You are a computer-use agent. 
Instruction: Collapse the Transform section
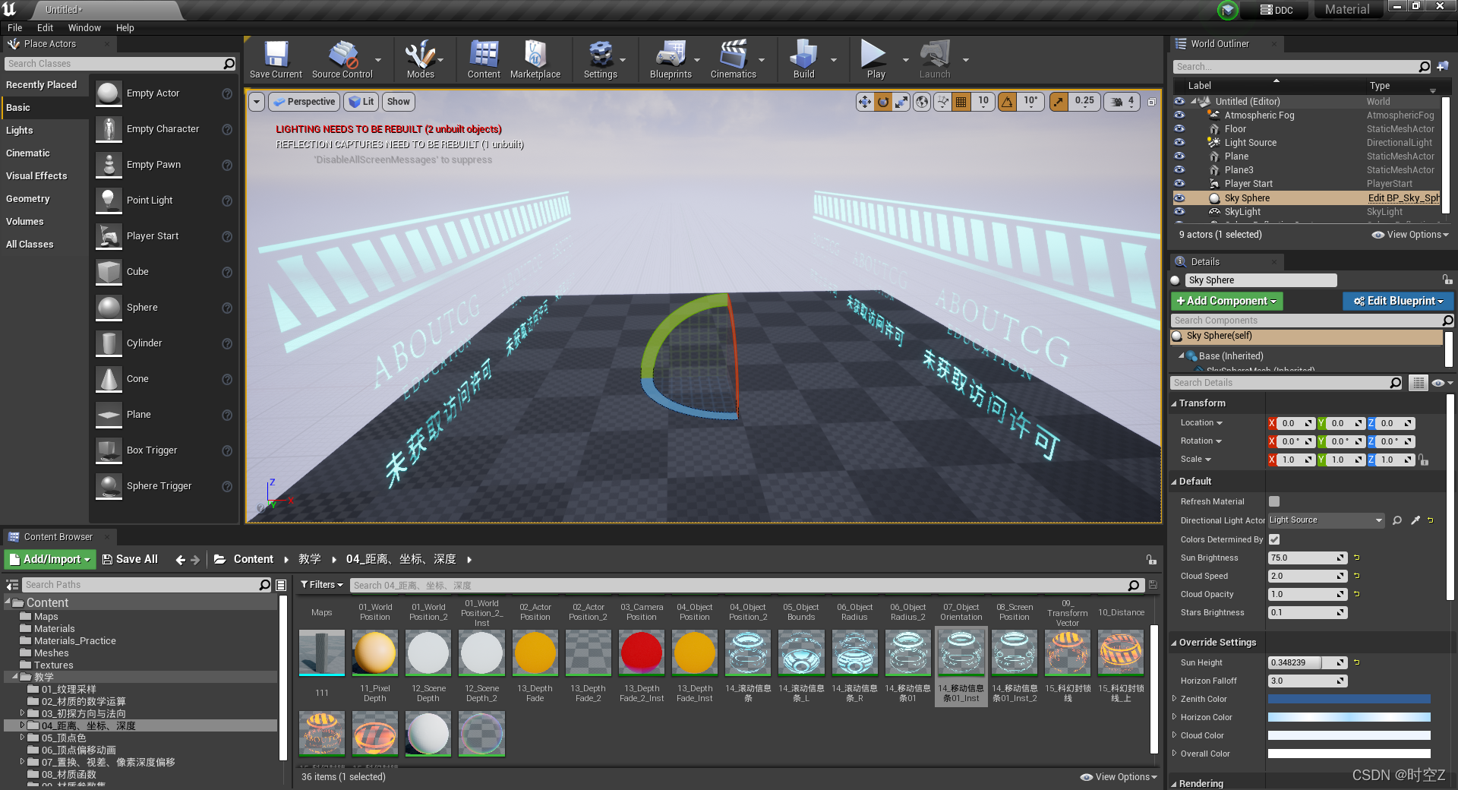1174,403
